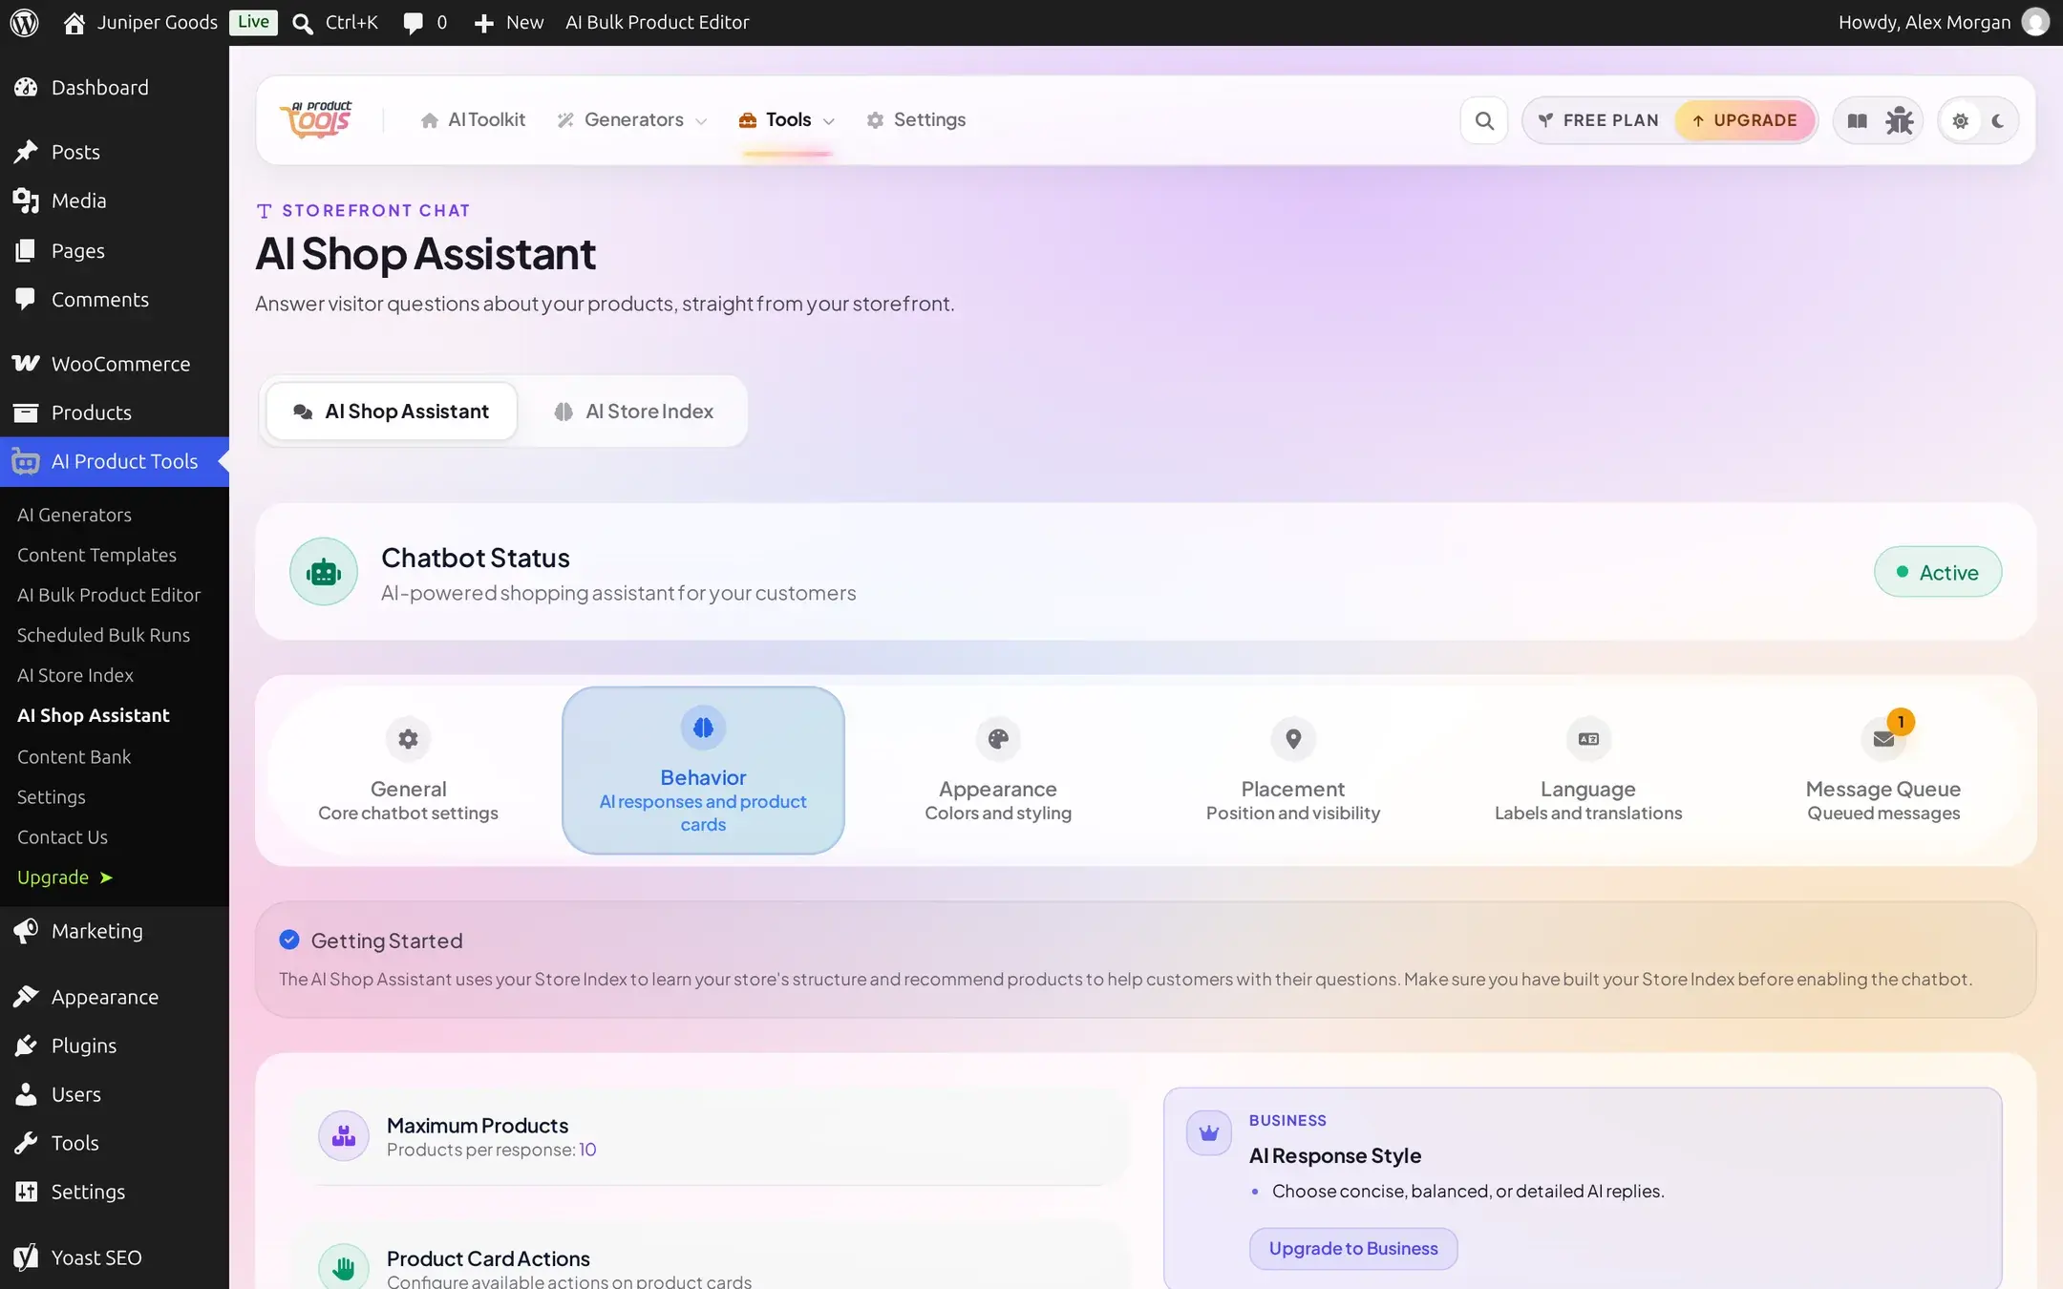Switch to dark mode moon icon

click(1998, 121)
